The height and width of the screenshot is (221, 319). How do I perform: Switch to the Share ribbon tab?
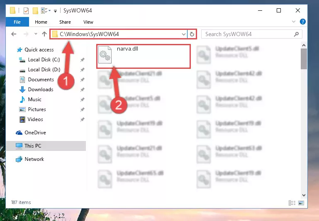click(65, 22)
